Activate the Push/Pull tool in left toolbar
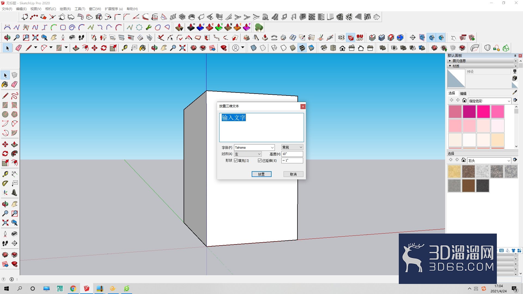The width and height of the screenshot is (523, 294). point(14,144)
